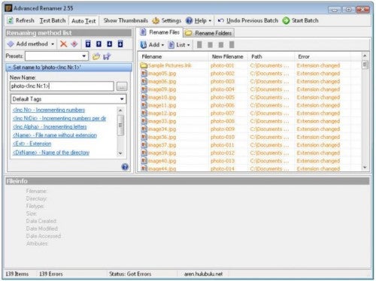Screen dimensions: 376x281
Task: Open the Presets combo box
Action: pos(56,56)
